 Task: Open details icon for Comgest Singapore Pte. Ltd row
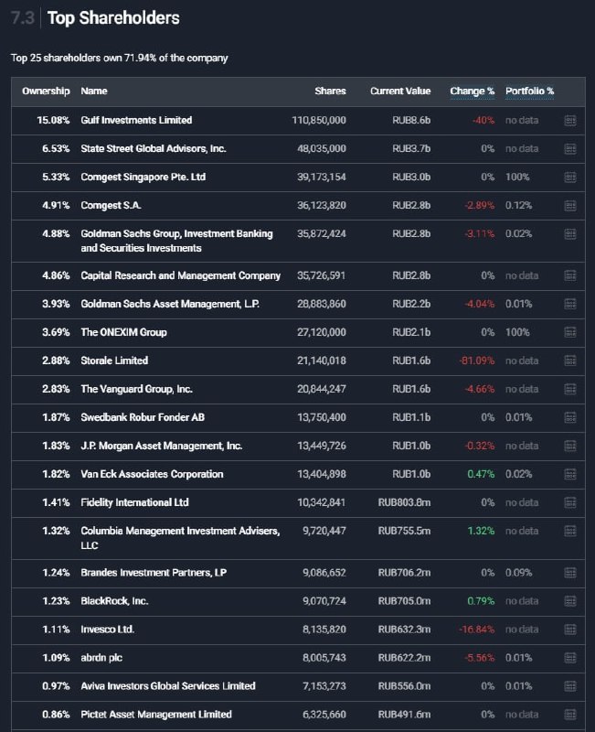coord(569,178)
